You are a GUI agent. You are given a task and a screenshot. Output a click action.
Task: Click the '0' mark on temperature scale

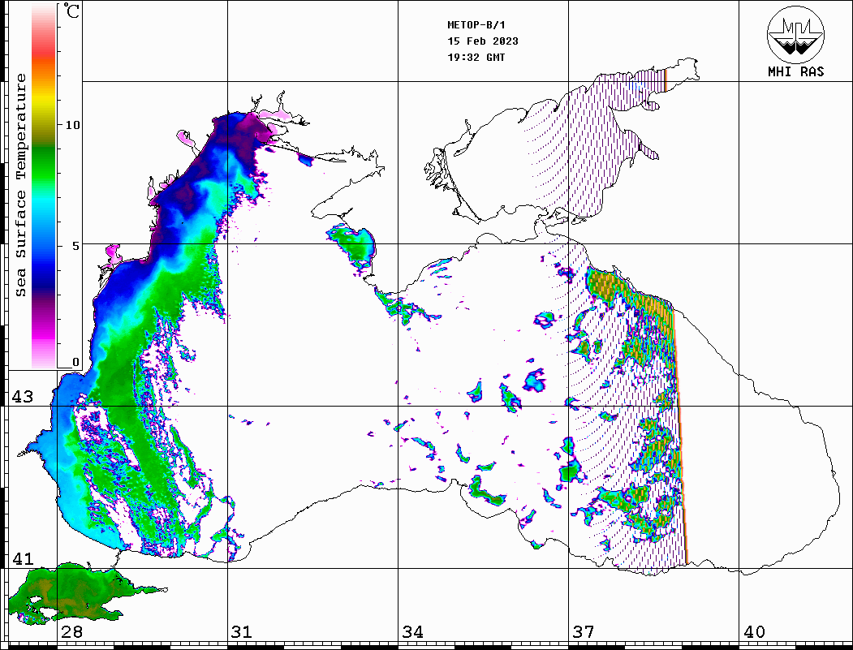coord(75,362)
